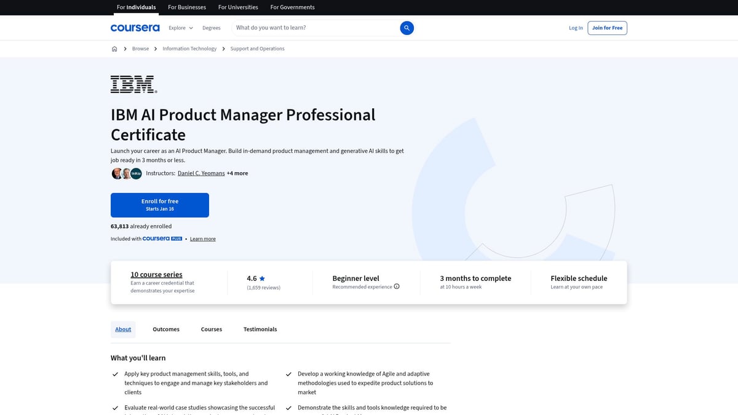738x415 pixels.
Task: Click the info icon next to Recommended experience
Action: [x=397, y=287]
